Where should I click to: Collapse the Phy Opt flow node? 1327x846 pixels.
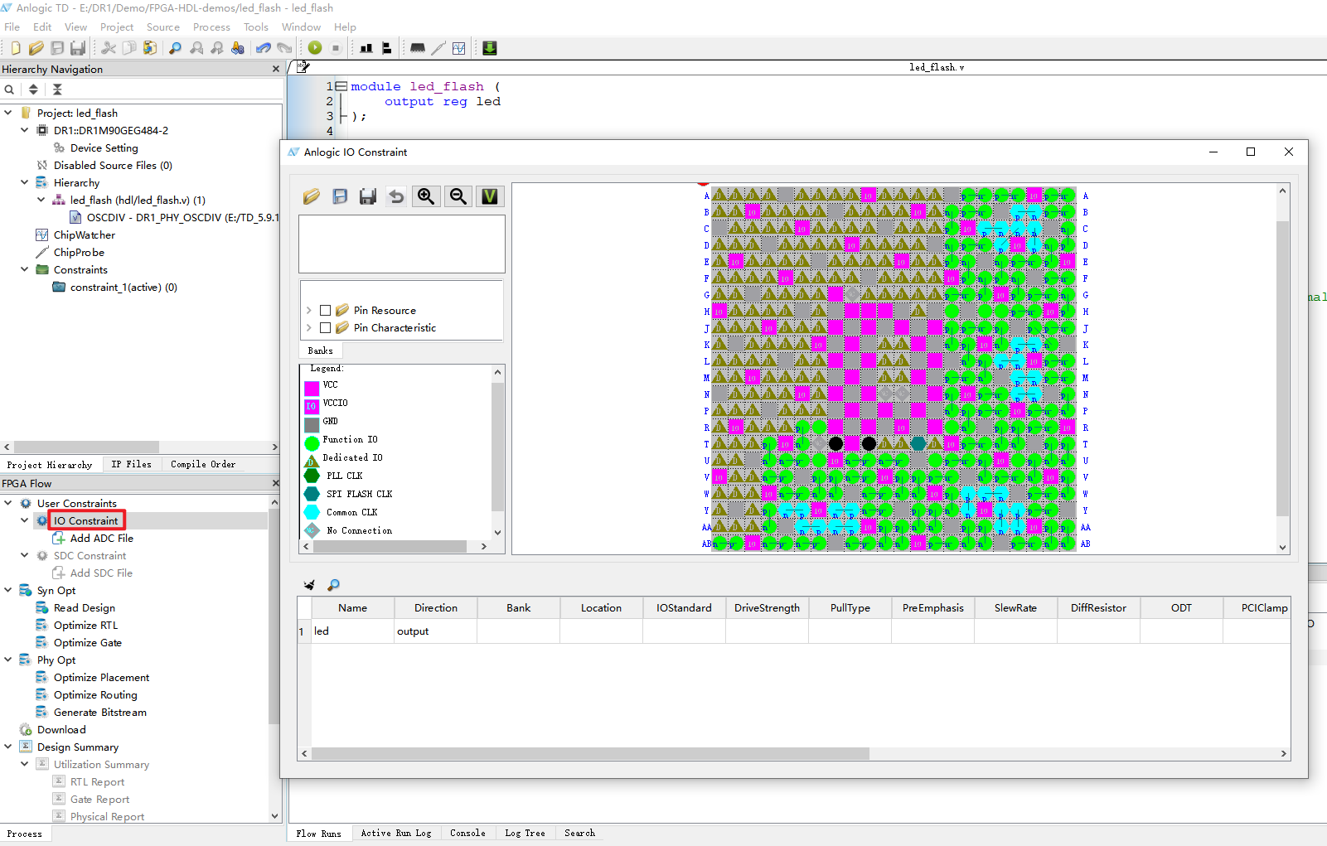click(x=8, y=660)
